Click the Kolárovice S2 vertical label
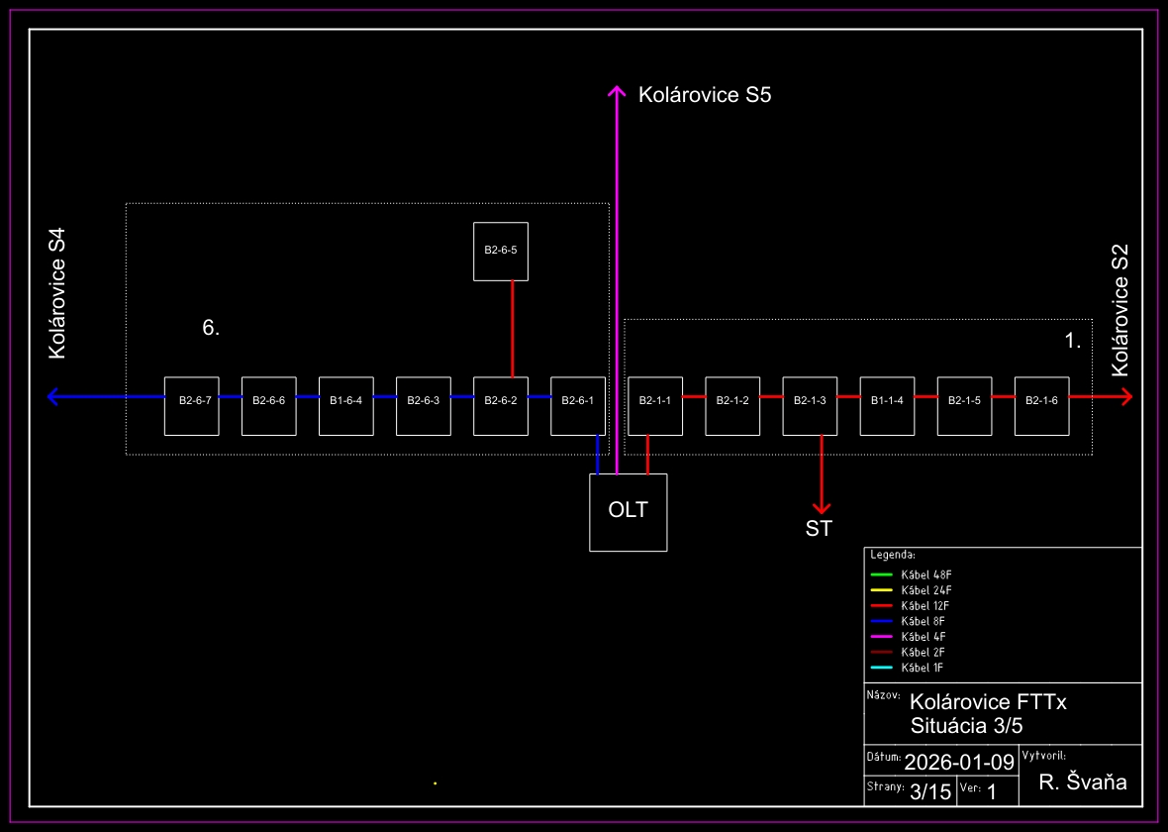This screenshot has width=1168, height=832. coord(1119,311)
